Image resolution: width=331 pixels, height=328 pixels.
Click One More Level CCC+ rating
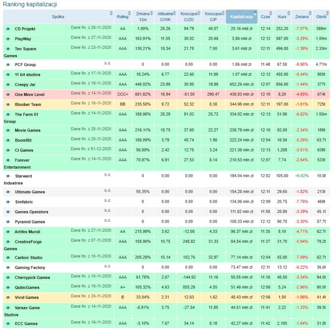point(123,94)
